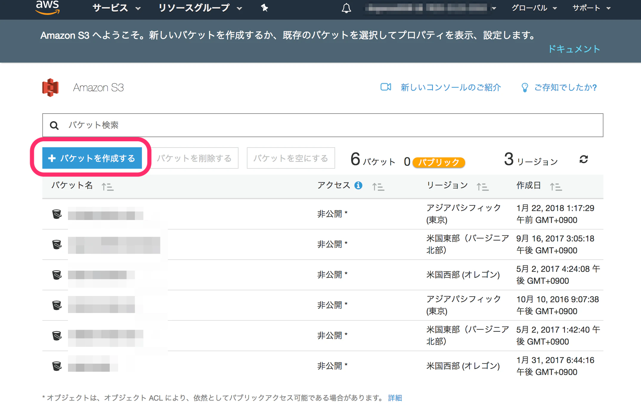Focus the バケット検索 search field
The image size is (641, 406).
click(x=323, y=125)
